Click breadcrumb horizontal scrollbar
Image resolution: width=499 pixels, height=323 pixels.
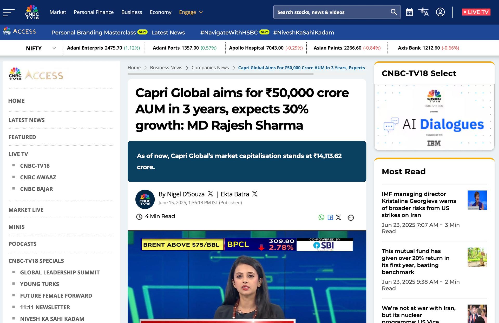(x=220, y=74)
